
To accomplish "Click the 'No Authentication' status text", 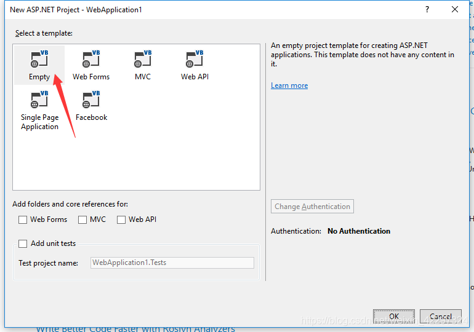I will point(359,231).
